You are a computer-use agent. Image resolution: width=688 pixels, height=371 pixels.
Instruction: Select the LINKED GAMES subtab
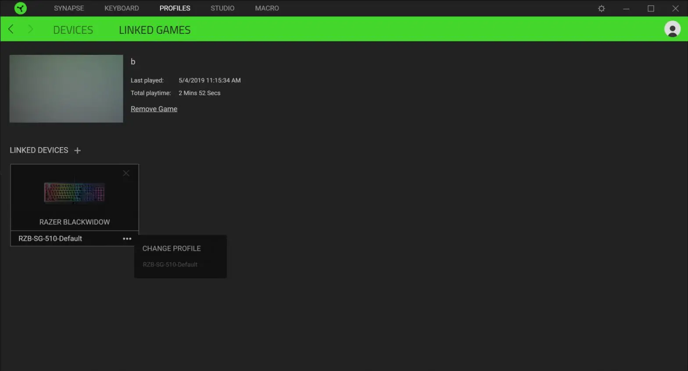click(154, 30)
